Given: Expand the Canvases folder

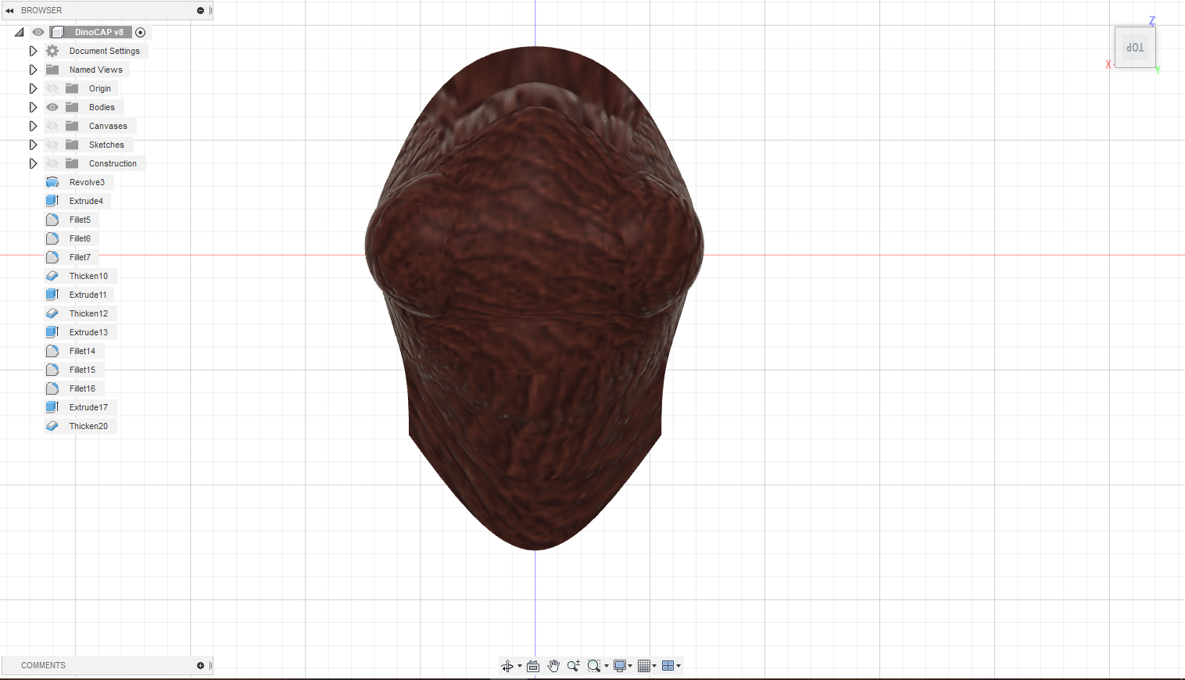Looking at the screenshot, I should click(x=33, y=126).
